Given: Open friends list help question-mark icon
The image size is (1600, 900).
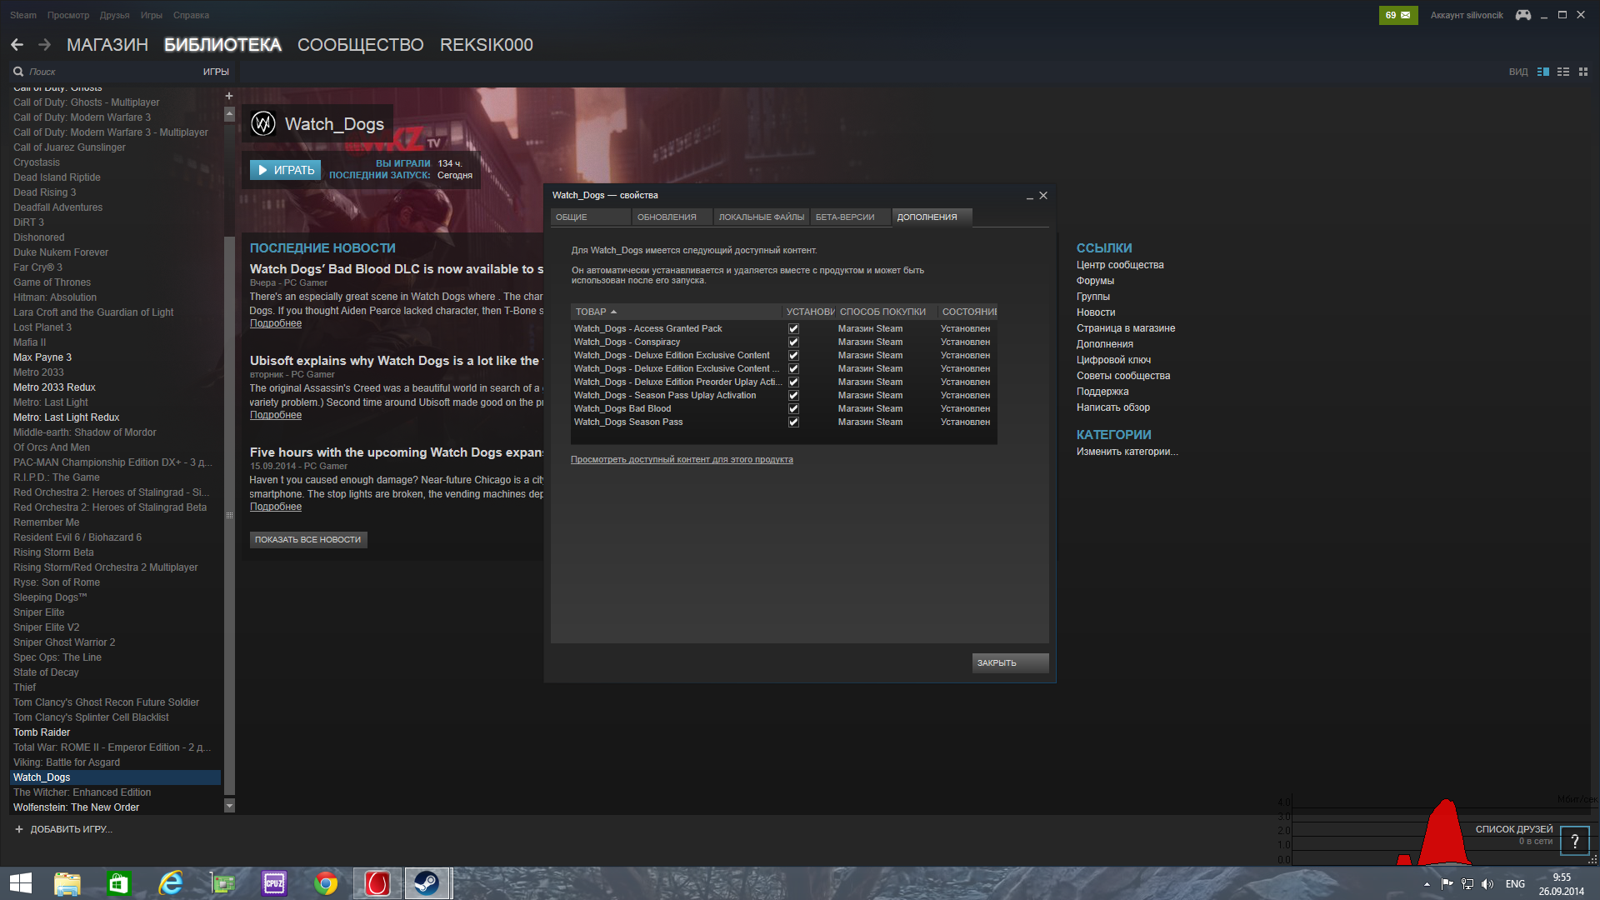Looking at the screenshot, I should coord(1574,841).
